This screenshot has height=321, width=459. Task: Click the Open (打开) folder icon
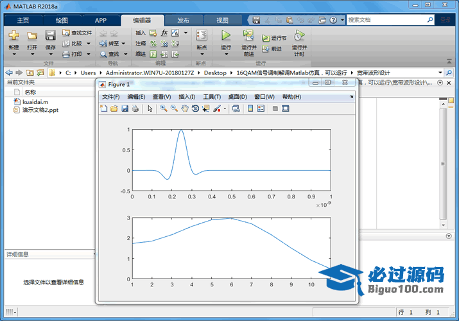pos(32,36)
